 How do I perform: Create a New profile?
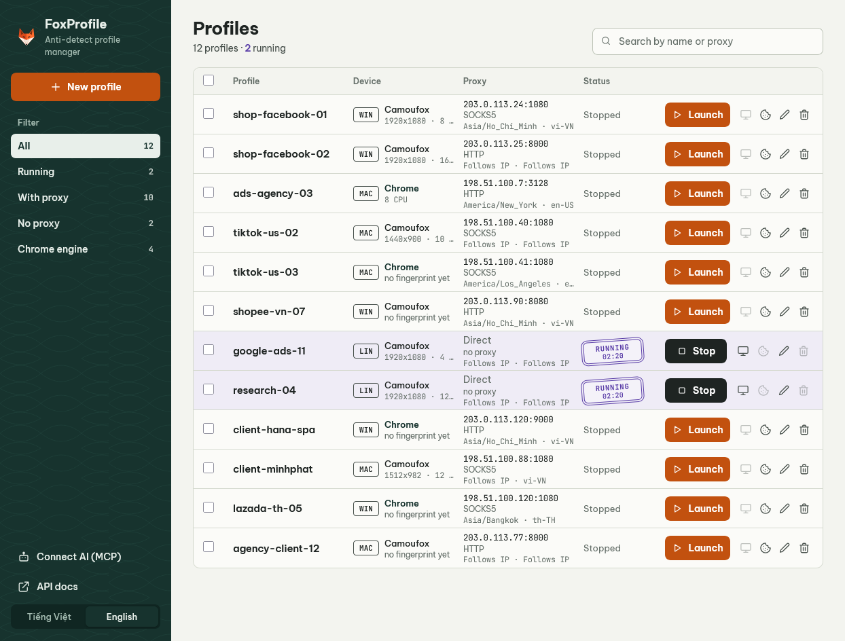[86, 87]
